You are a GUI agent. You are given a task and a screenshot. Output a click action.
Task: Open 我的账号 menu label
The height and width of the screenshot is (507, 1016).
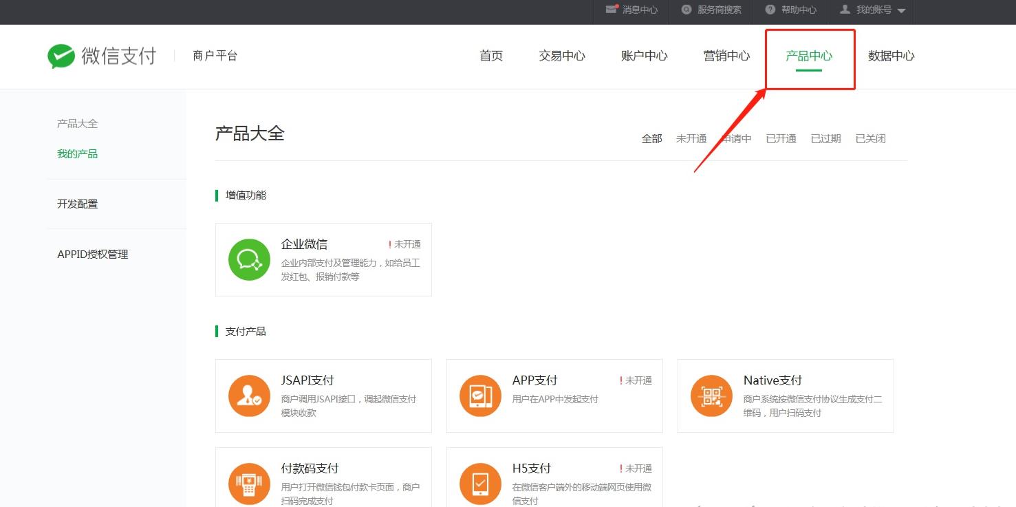(x=874, y=10)
